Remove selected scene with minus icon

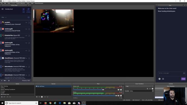tap(4, 97)
